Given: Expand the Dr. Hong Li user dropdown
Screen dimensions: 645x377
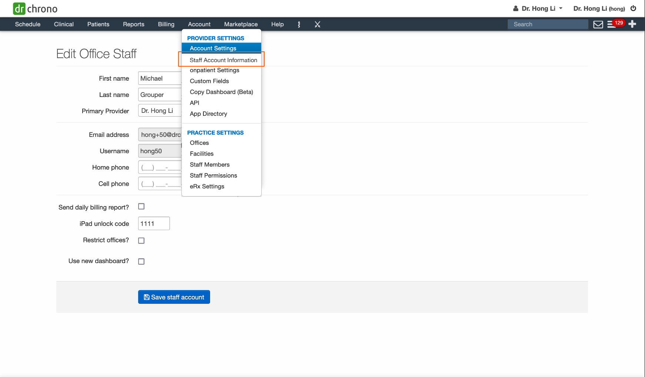Looking at the screenshot, I should [x=538, y=9].
